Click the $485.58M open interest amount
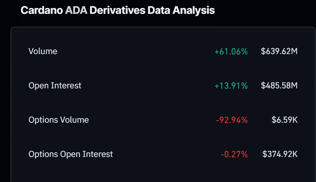 coord(279,86)
